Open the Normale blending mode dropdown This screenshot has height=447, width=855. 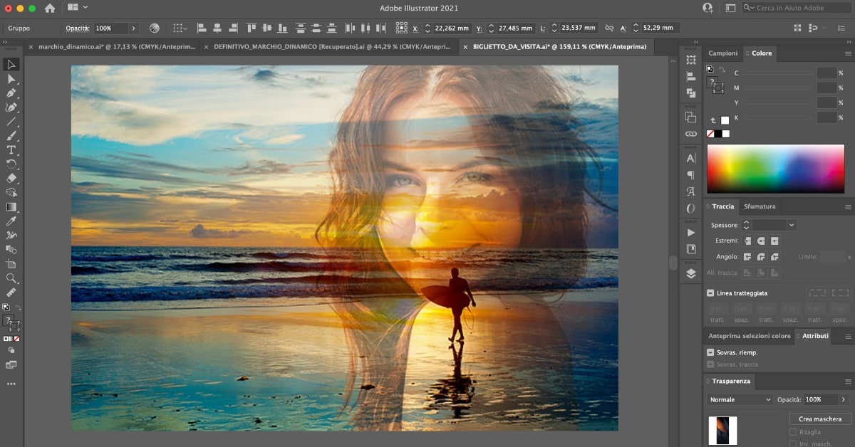(x=740, y=399)
